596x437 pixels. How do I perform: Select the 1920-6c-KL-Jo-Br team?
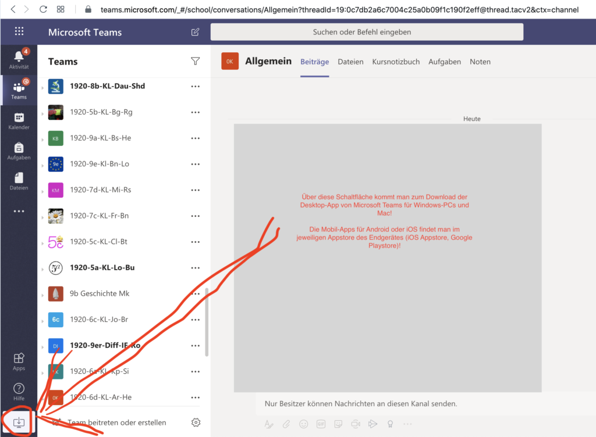(x=99, y=320)
